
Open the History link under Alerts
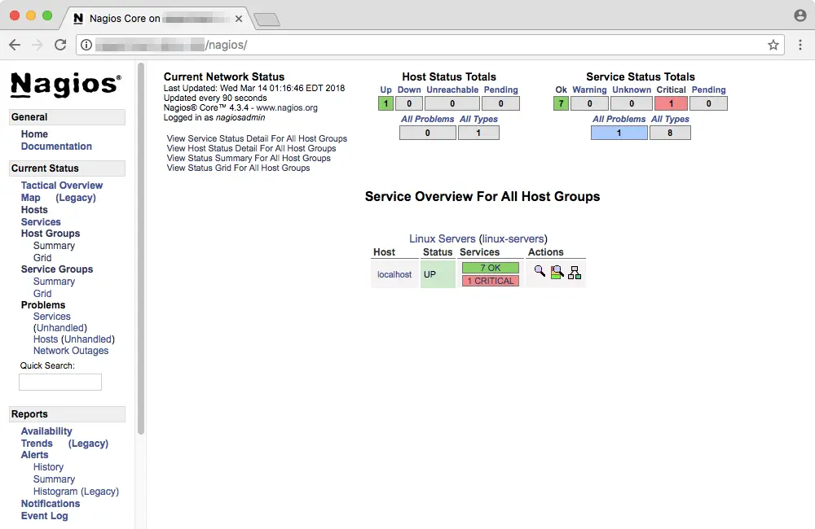[x=48, y=467]
